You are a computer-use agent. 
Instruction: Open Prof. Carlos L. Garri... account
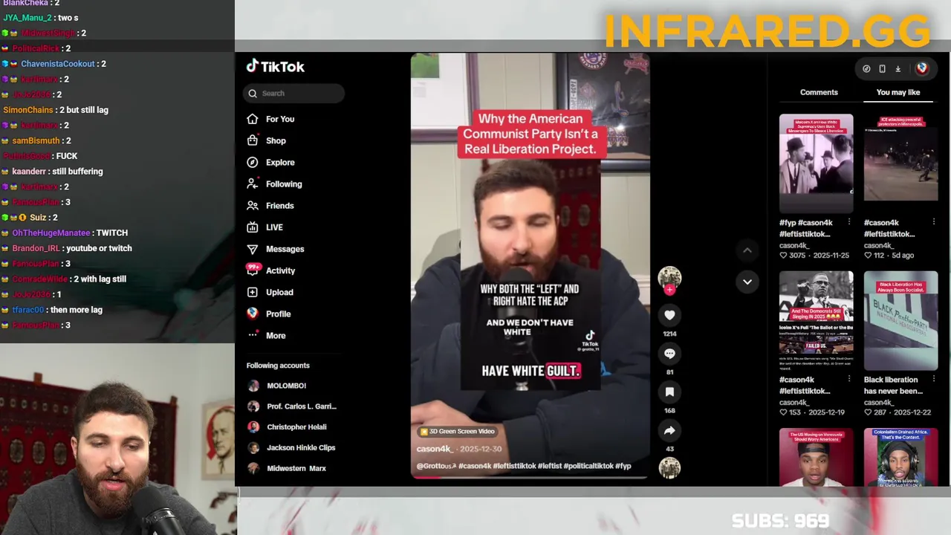tap(292, 406)
